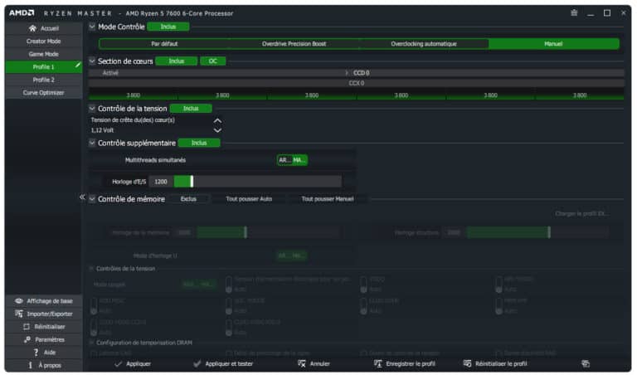Click the Appliquer et tester button
Viewport: 637px width, 375px height.
click(223, 364)
